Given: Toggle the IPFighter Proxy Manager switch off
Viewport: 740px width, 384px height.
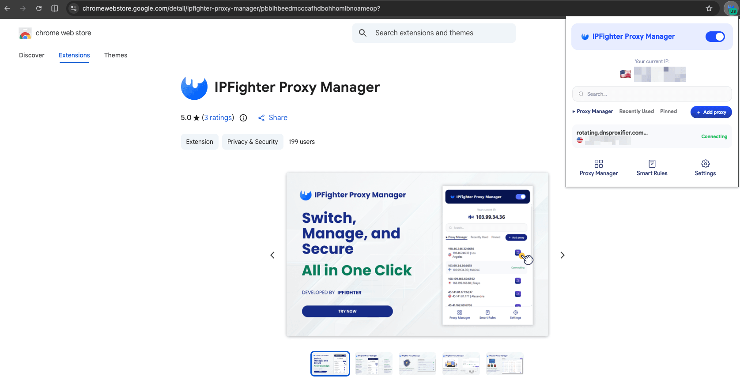Looking at the screenshot, I should point(715,37).
